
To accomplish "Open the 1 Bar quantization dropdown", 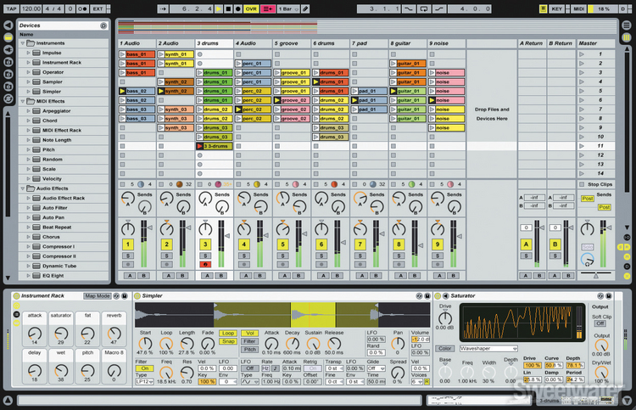I will (x=288, y=8).
